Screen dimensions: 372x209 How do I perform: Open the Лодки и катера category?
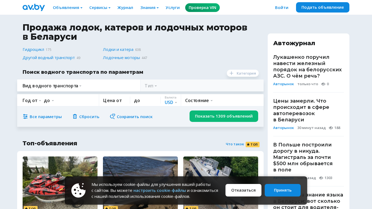[x=118, y=50]
